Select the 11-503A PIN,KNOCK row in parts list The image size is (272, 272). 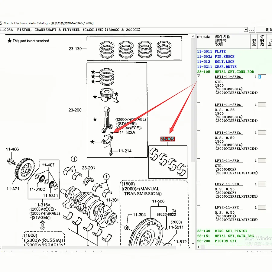click(234, 57)
